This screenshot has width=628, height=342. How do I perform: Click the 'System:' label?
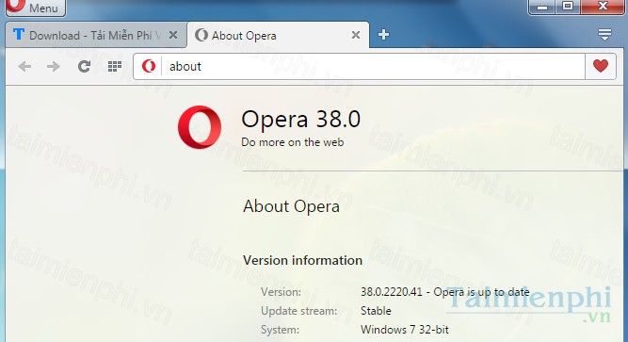(x=280, y=330)
